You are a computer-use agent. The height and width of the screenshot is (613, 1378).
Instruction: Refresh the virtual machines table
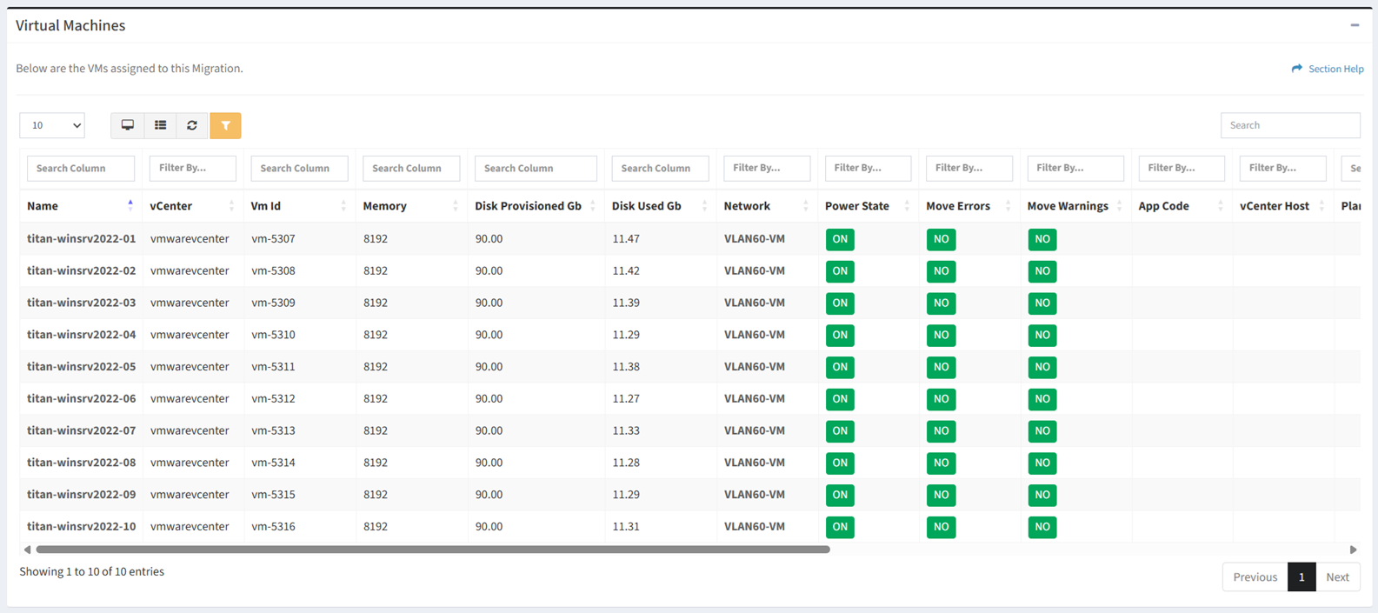[192, 125]
